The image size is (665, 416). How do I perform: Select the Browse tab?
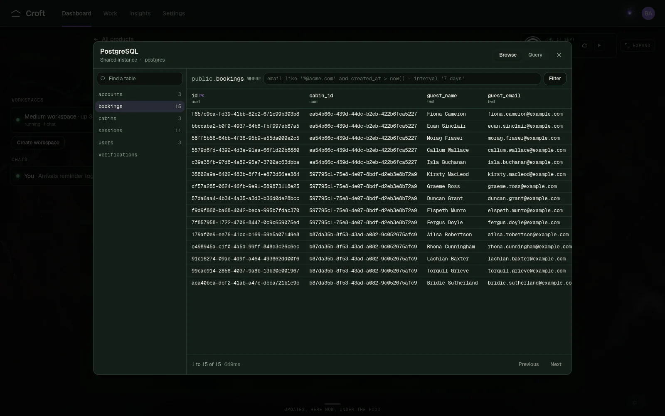(x=508, y=55)
